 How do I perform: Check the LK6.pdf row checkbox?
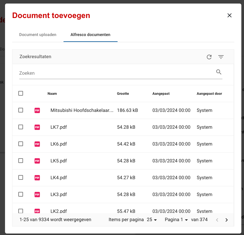click(x=21, y=144)
